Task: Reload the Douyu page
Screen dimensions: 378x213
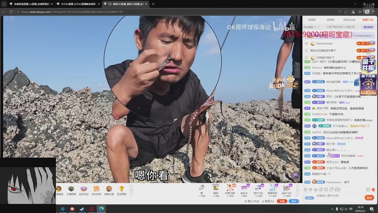Action: (11, 11)
